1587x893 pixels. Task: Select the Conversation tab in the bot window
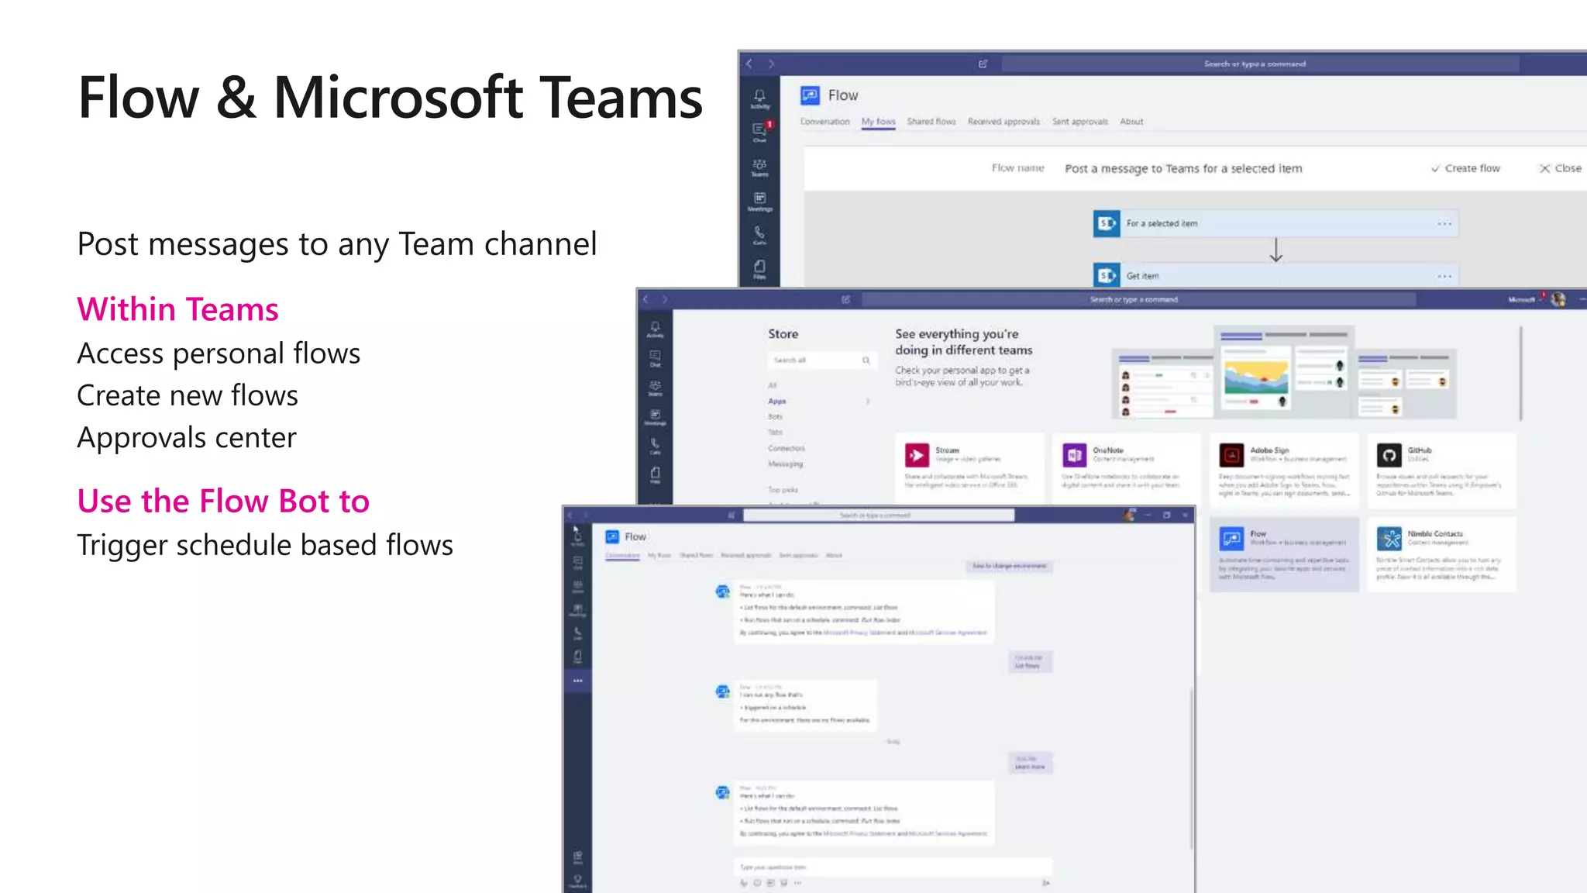pos(621,556)
